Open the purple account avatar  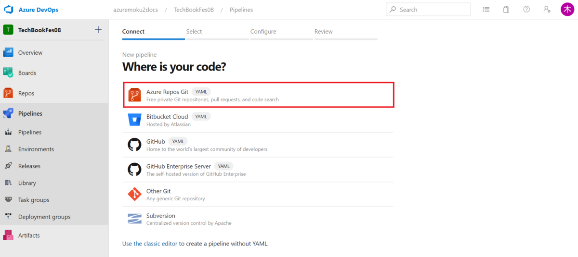pyautogui.click(x=567, y=9)
